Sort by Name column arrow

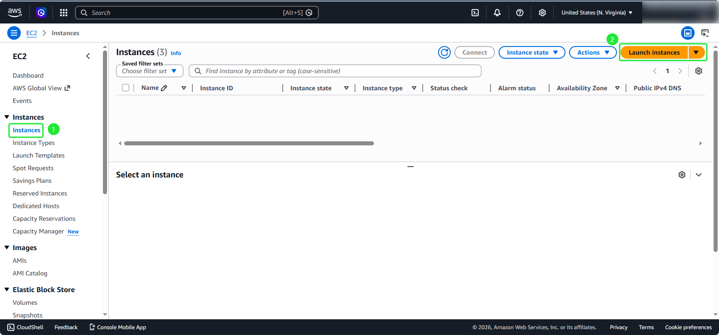click(x=184, y=88)
